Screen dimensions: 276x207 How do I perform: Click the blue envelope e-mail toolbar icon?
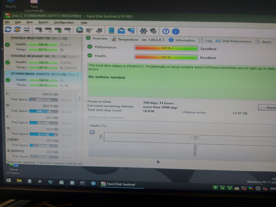(121, 31)
